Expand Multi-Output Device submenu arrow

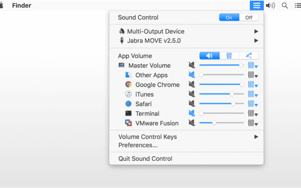coord(256,31)
